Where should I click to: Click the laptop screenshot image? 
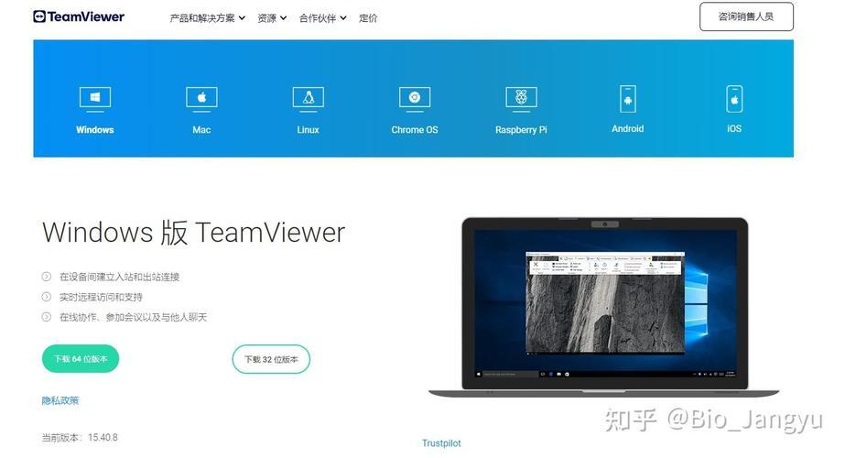[604, 302]
